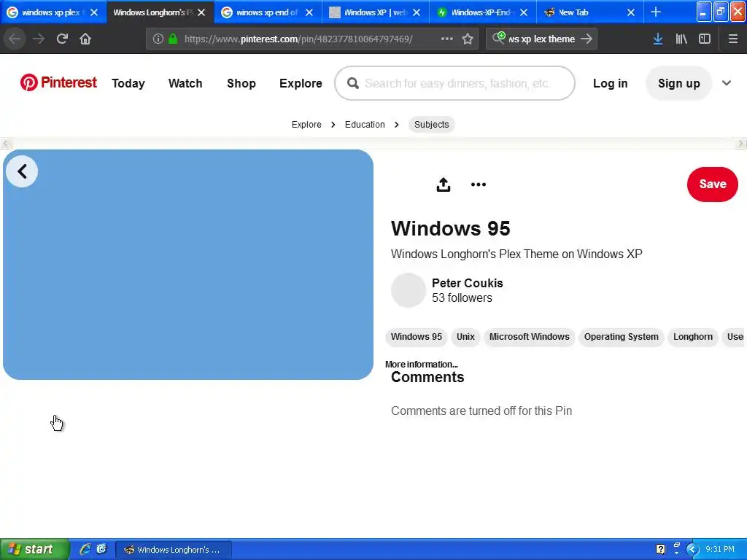
Task: Open the Firefox hamburger menu
Action: point(732,39)
